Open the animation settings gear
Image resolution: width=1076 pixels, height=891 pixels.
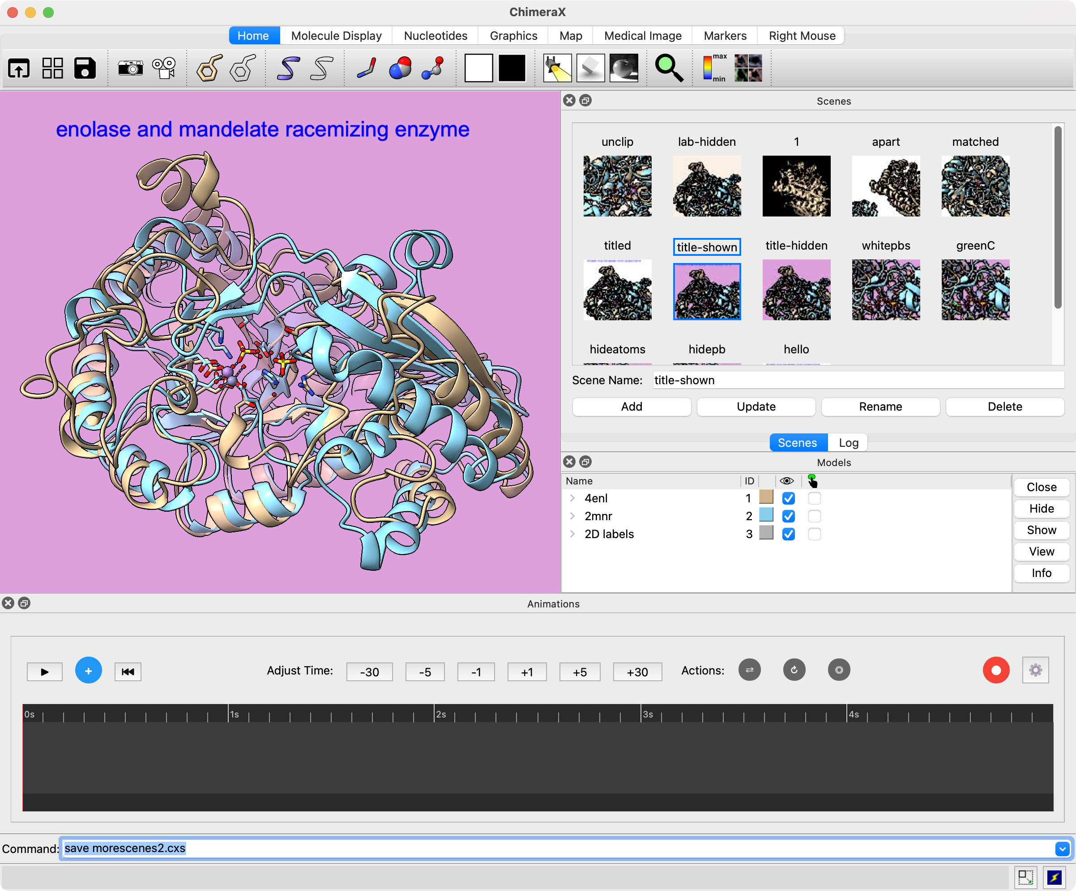[x=1035, y=670]
